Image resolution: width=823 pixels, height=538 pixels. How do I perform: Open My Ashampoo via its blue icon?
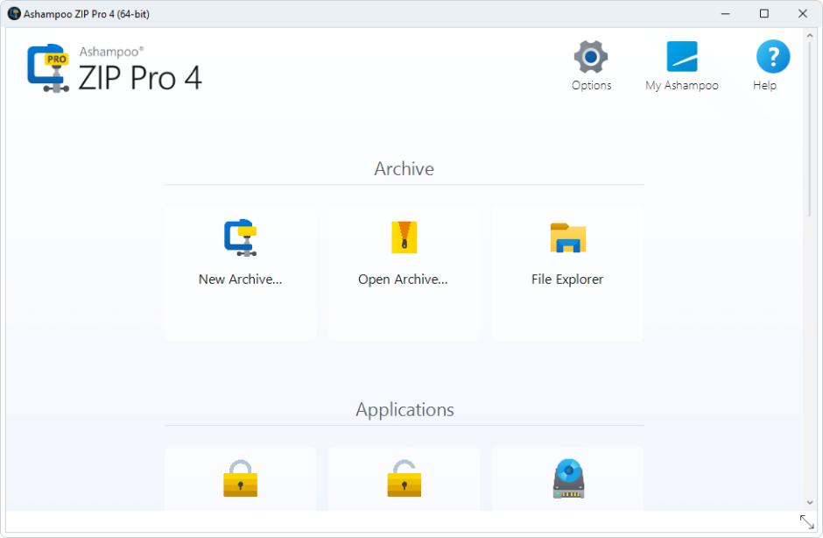click(x=682, y=56)
